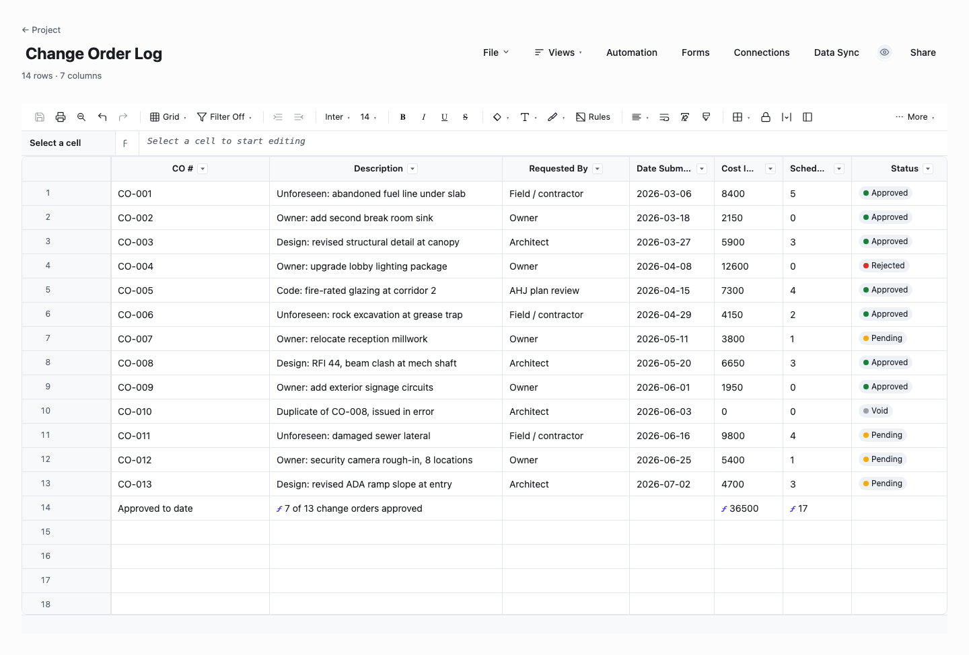Open the font size 14 dropdown

(369, 117)
